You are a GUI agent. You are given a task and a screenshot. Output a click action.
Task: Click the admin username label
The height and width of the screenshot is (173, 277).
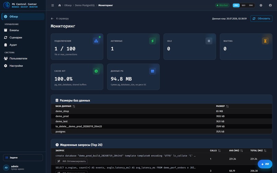tap(15, 166)
